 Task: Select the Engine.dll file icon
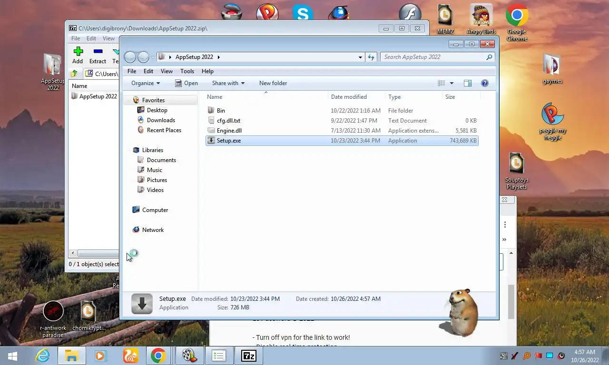[211, 131]
